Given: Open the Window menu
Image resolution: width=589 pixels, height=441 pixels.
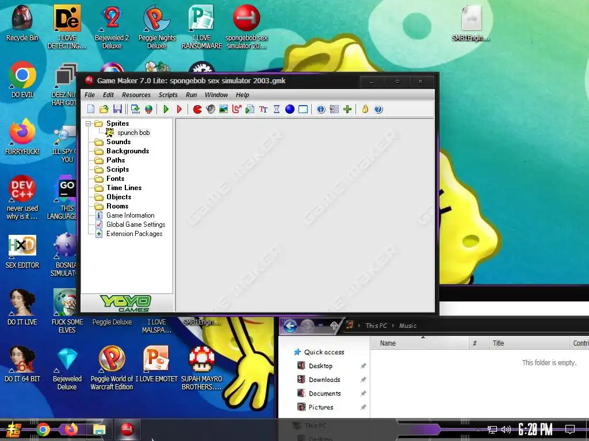Looking at the screenshot, I should point(216,95).
